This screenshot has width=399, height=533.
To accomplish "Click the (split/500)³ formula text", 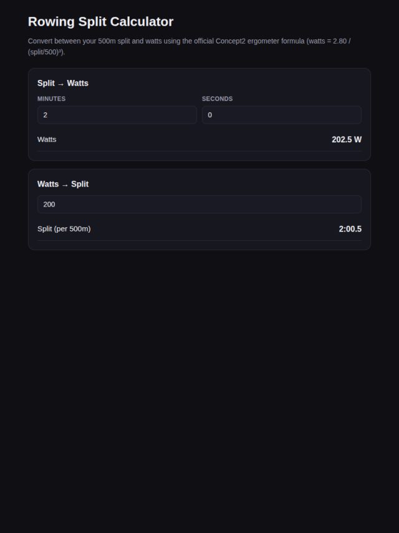I will pos(46,52).
